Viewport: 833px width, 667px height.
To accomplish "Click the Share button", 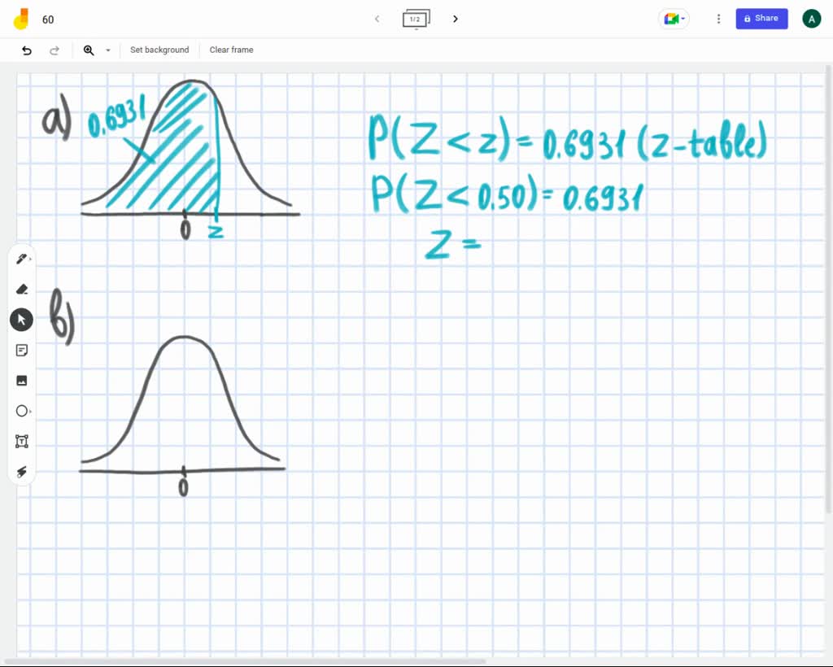I will (x=761, y=18).
